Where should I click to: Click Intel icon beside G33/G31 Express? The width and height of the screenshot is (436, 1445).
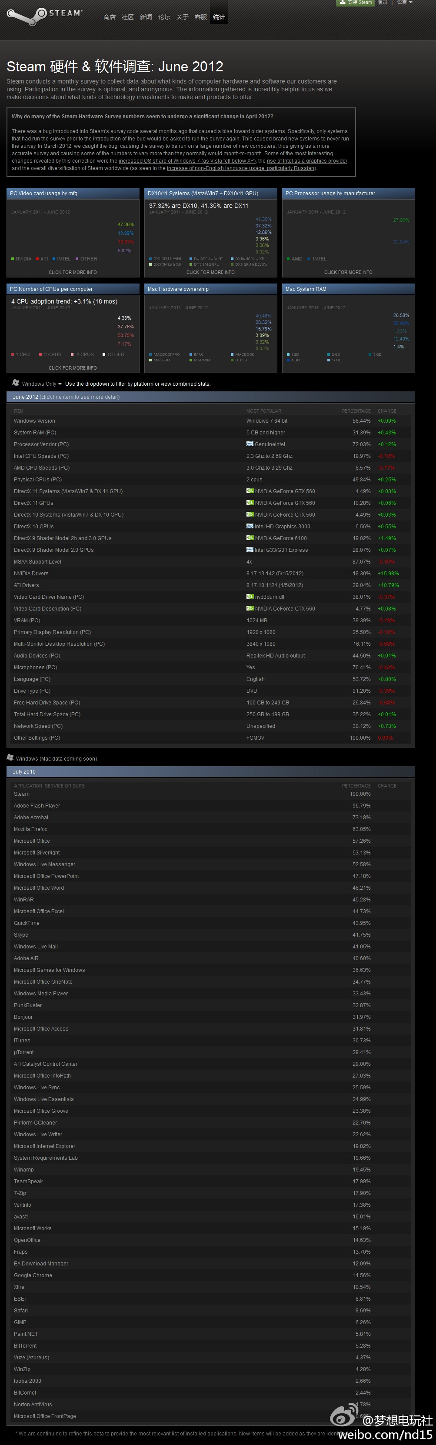coord(250,550)
